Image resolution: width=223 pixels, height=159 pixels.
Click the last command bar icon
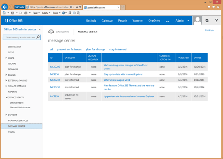coord(79,13)
